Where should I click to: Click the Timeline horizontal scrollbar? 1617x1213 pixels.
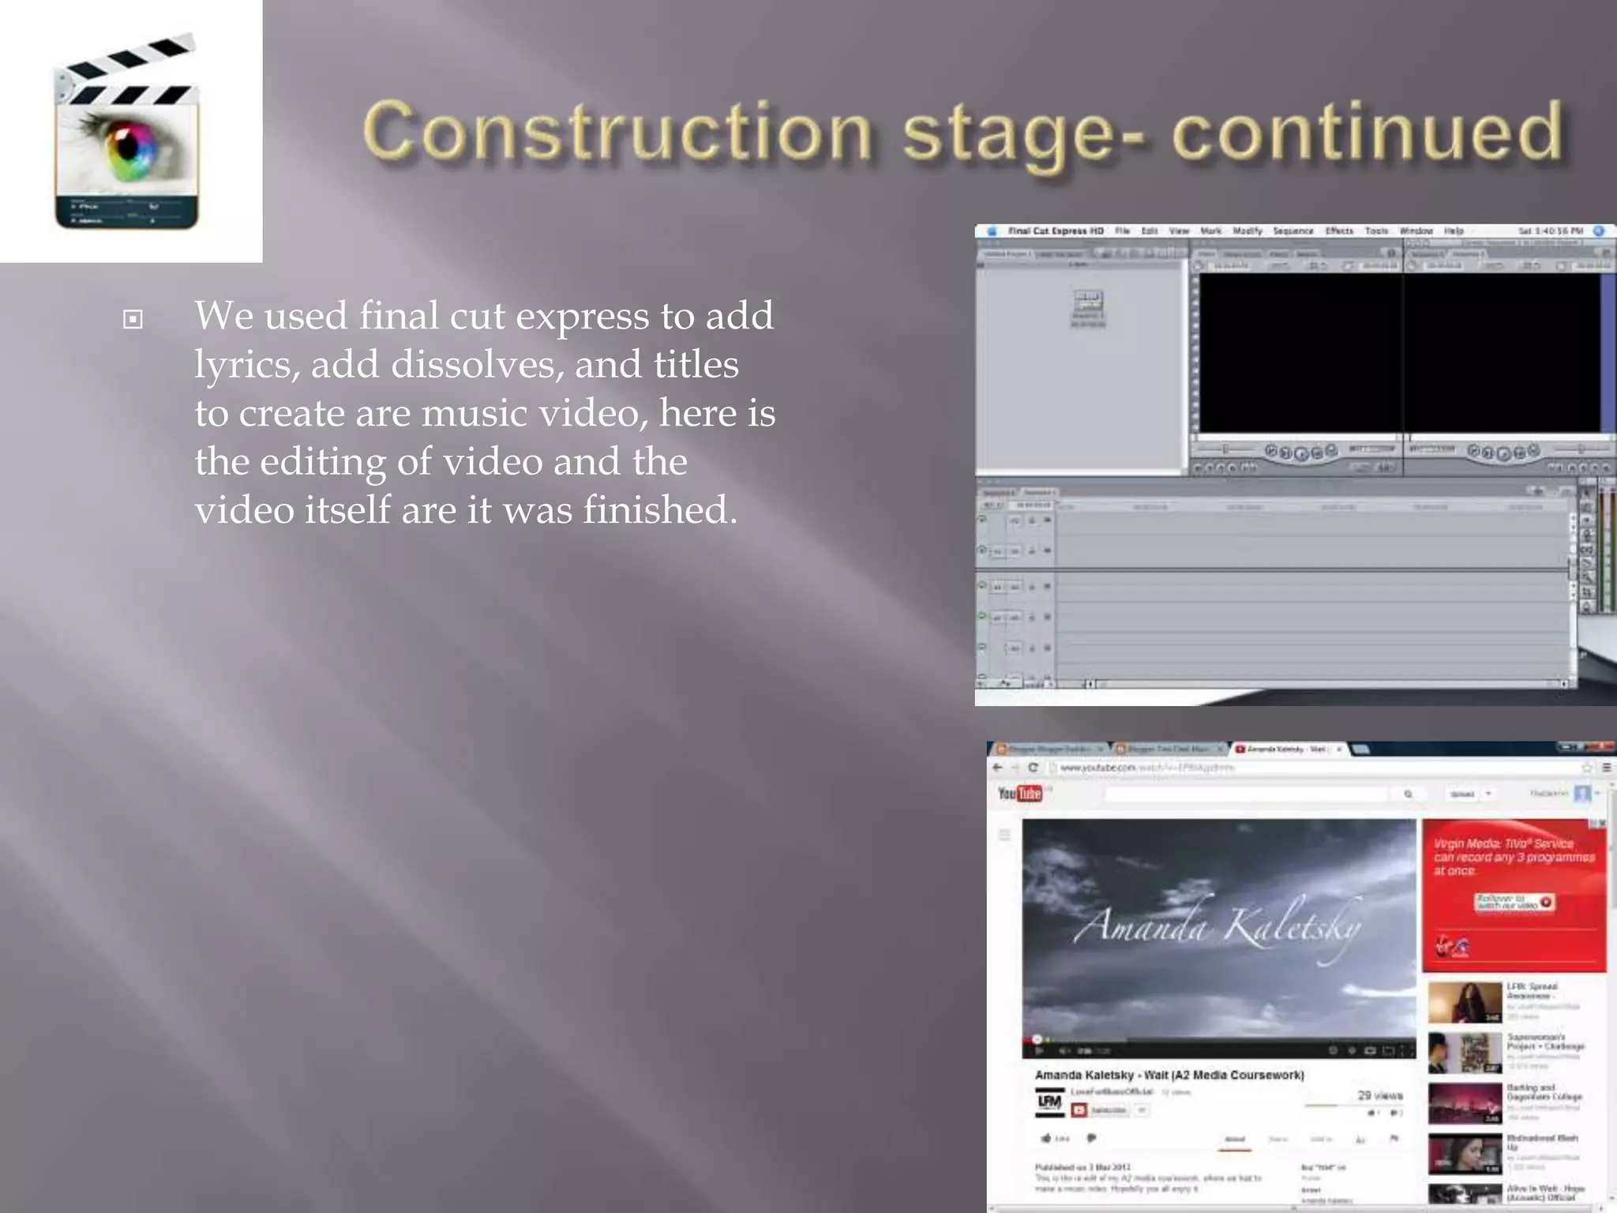tap(1326, 683)
